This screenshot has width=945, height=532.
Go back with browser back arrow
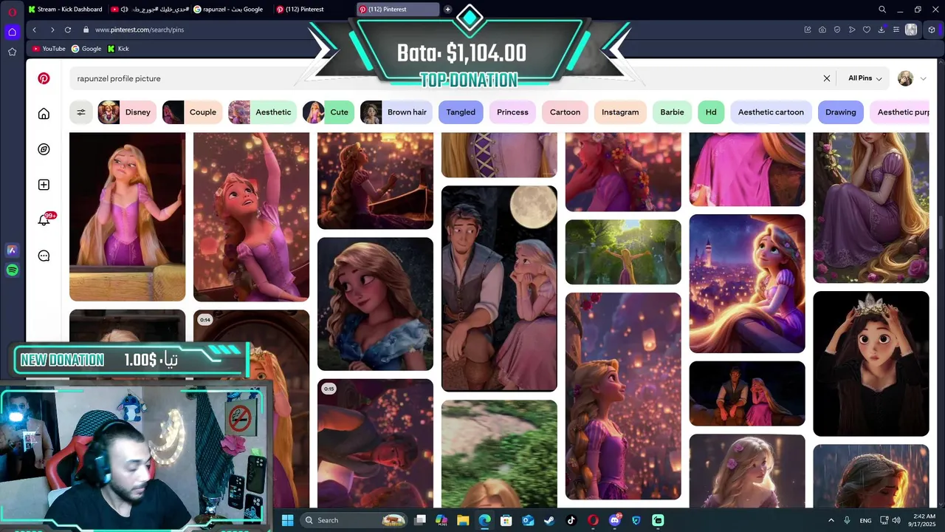[x=34, y=30]
